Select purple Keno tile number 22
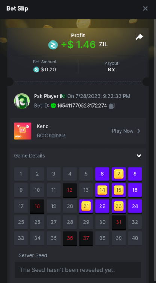Viewport: 156px width, 283px height. [x=102, y=206]
